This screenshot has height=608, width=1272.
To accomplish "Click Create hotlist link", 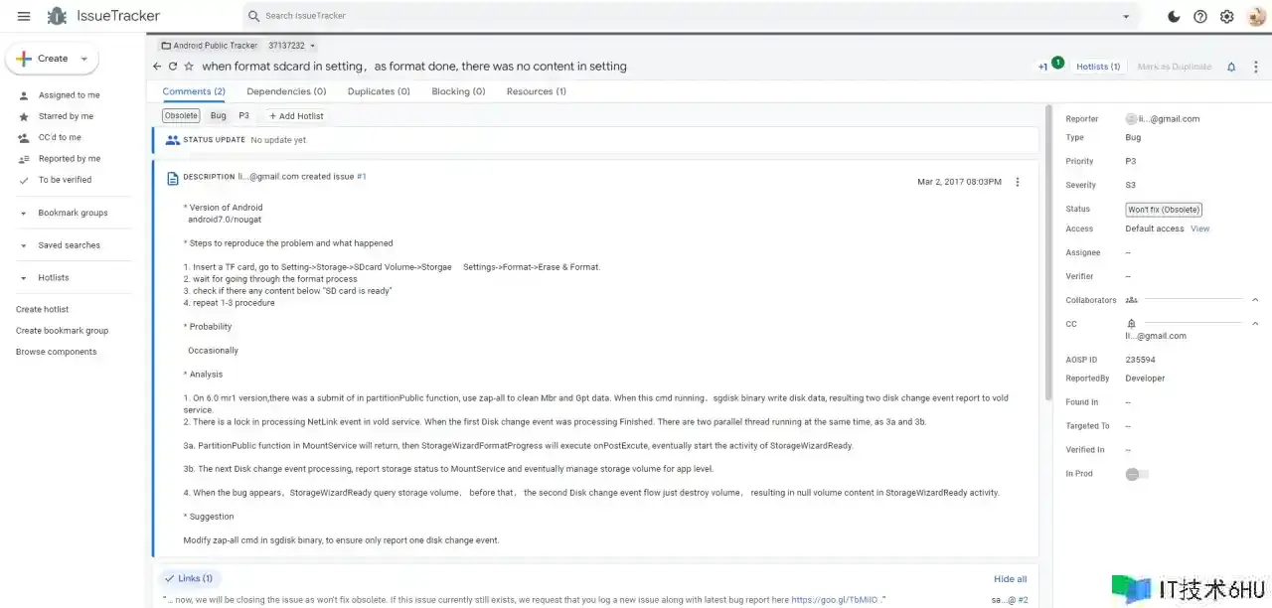I will coord(43,310).
